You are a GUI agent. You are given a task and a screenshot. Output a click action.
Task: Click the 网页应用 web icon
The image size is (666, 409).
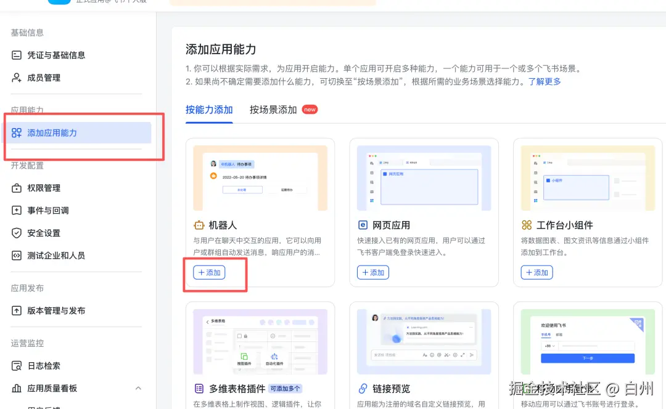pos(363,225)
